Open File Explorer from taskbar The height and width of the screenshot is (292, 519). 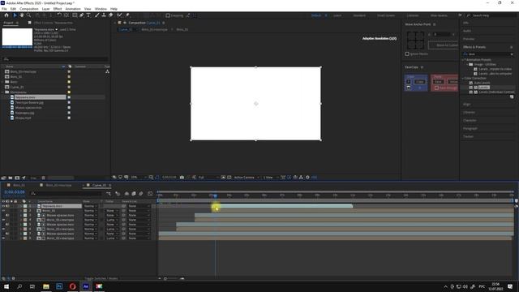(x=46, y=286)
